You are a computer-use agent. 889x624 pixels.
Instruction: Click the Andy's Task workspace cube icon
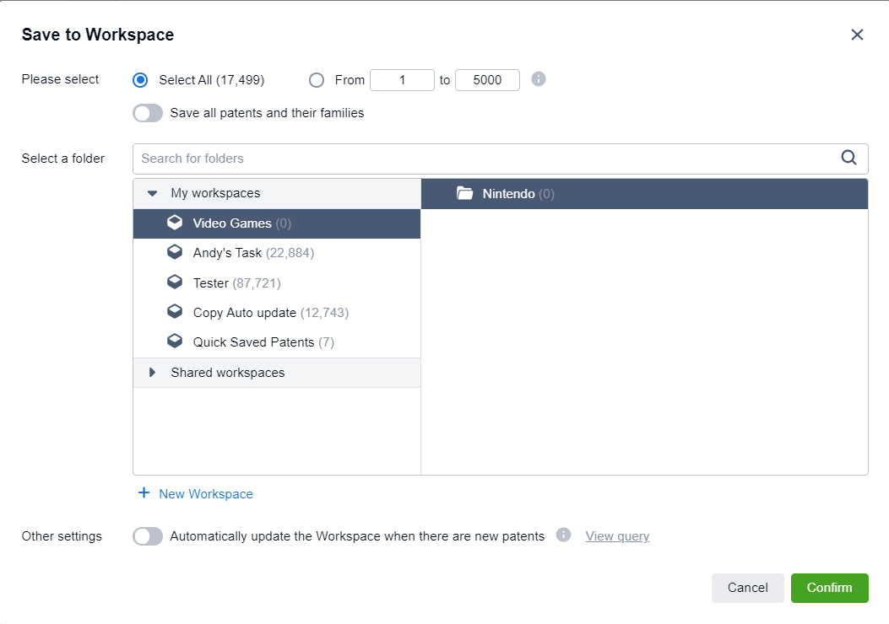point(175,253)
